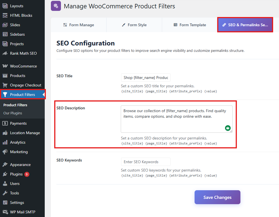Click 'Set custom SEO keywords' hint text
The width and height of the screenshot is (279, 217).
point(161,170)
